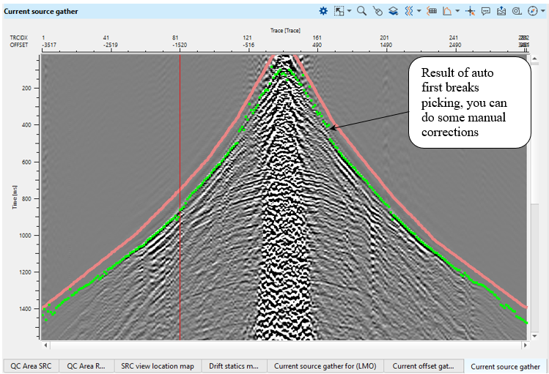549x374 pixels.
Task: Click the layers stack icon
Action: [393, 11]
